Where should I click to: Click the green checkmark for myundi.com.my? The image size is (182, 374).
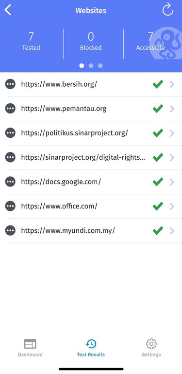(x=158, y=230)
